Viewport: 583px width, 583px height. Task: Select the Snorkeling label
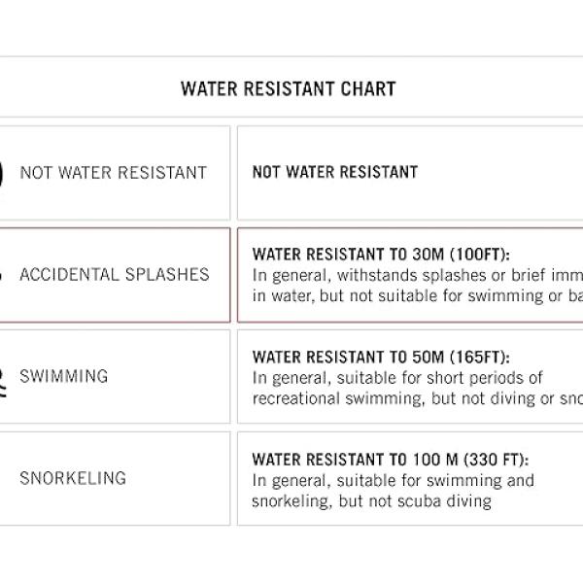point(73,478)
